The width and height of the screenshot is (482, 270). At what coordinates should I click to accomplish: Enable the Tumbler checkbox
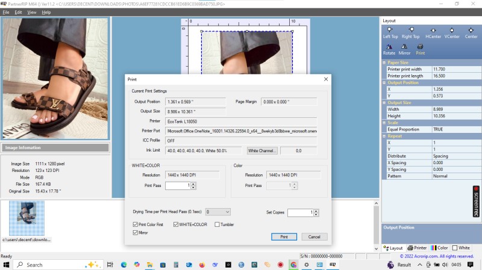pyautogui.click(x=217, y=224)
